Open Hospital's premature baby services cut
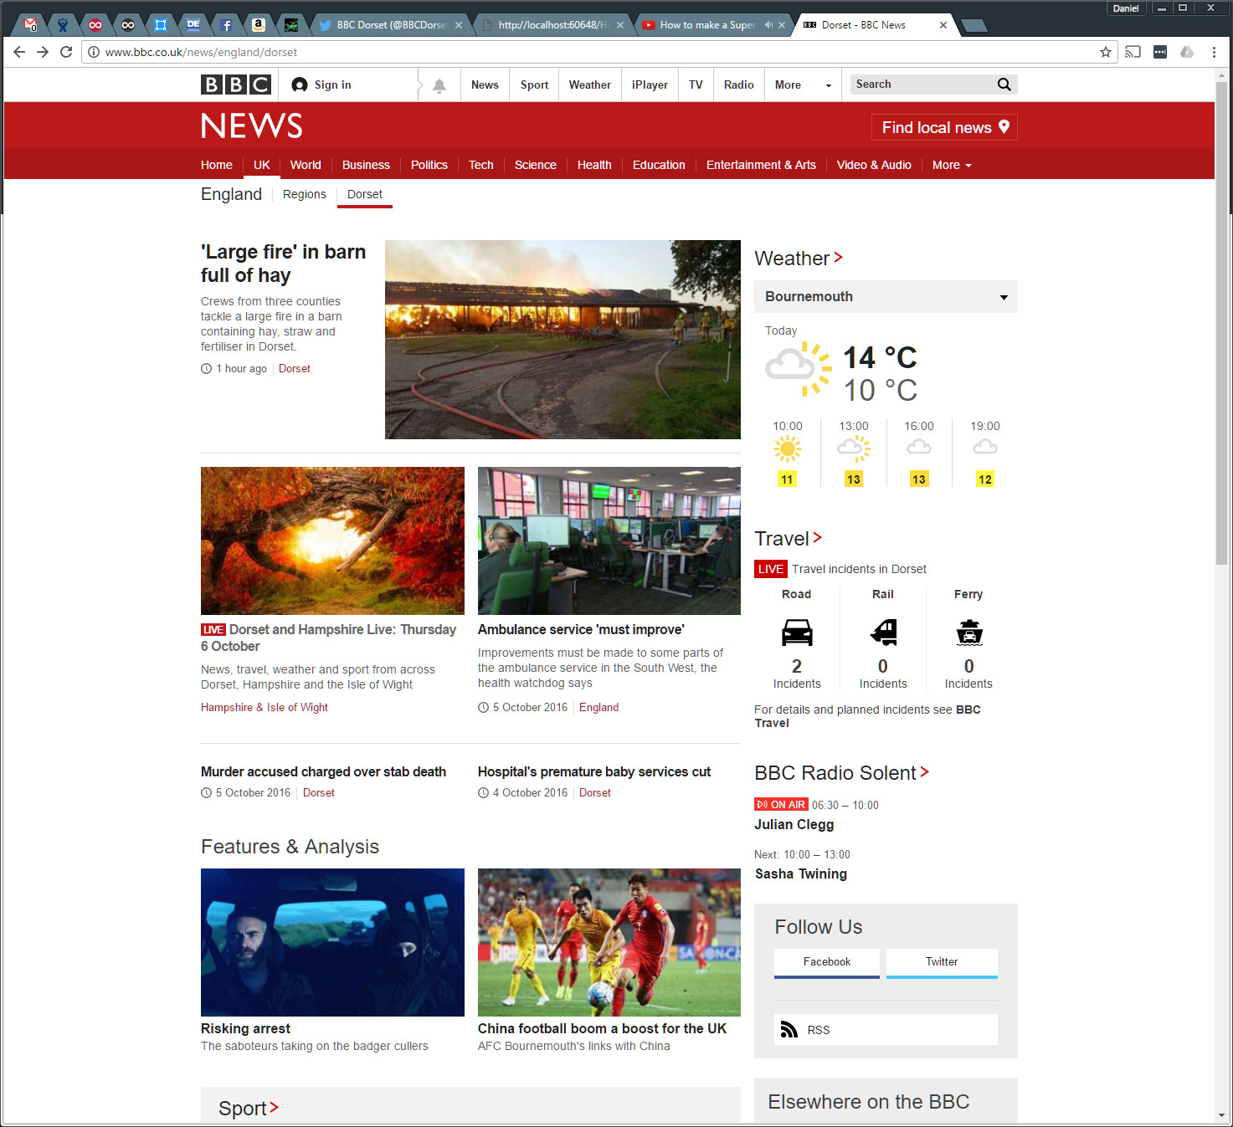This screenshot has width=1233, height=1127. (594, 772)
